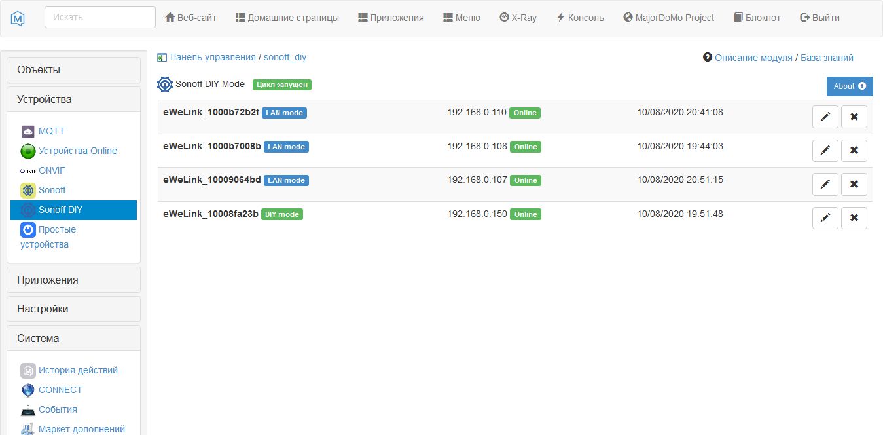Remove eWeLink_10008fa23b using X icon
The width and height of the screenshot is (883, 435).
[854, 218]
